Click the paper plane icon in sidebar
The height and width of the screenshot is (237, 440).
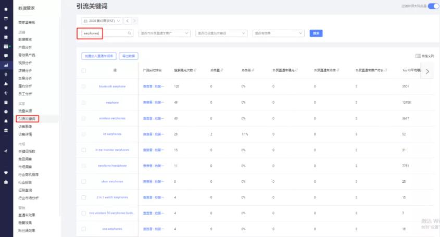pyautogui.click(x=6, y=151)
